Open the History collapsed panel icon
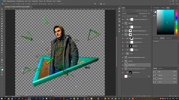 [x=119, y=9]
